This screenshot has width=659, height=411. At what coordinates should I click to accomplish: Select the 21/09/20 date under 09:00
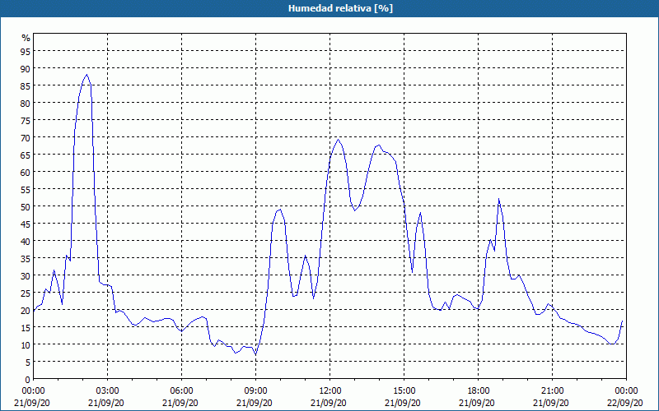point(255,403)
